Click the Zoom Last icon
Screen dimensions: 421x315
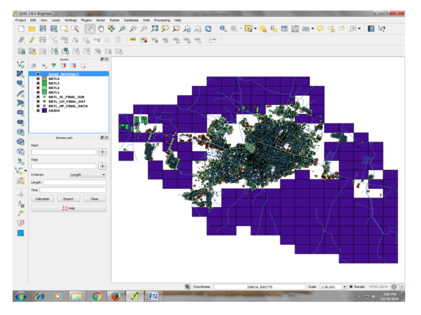pos(187,29)
